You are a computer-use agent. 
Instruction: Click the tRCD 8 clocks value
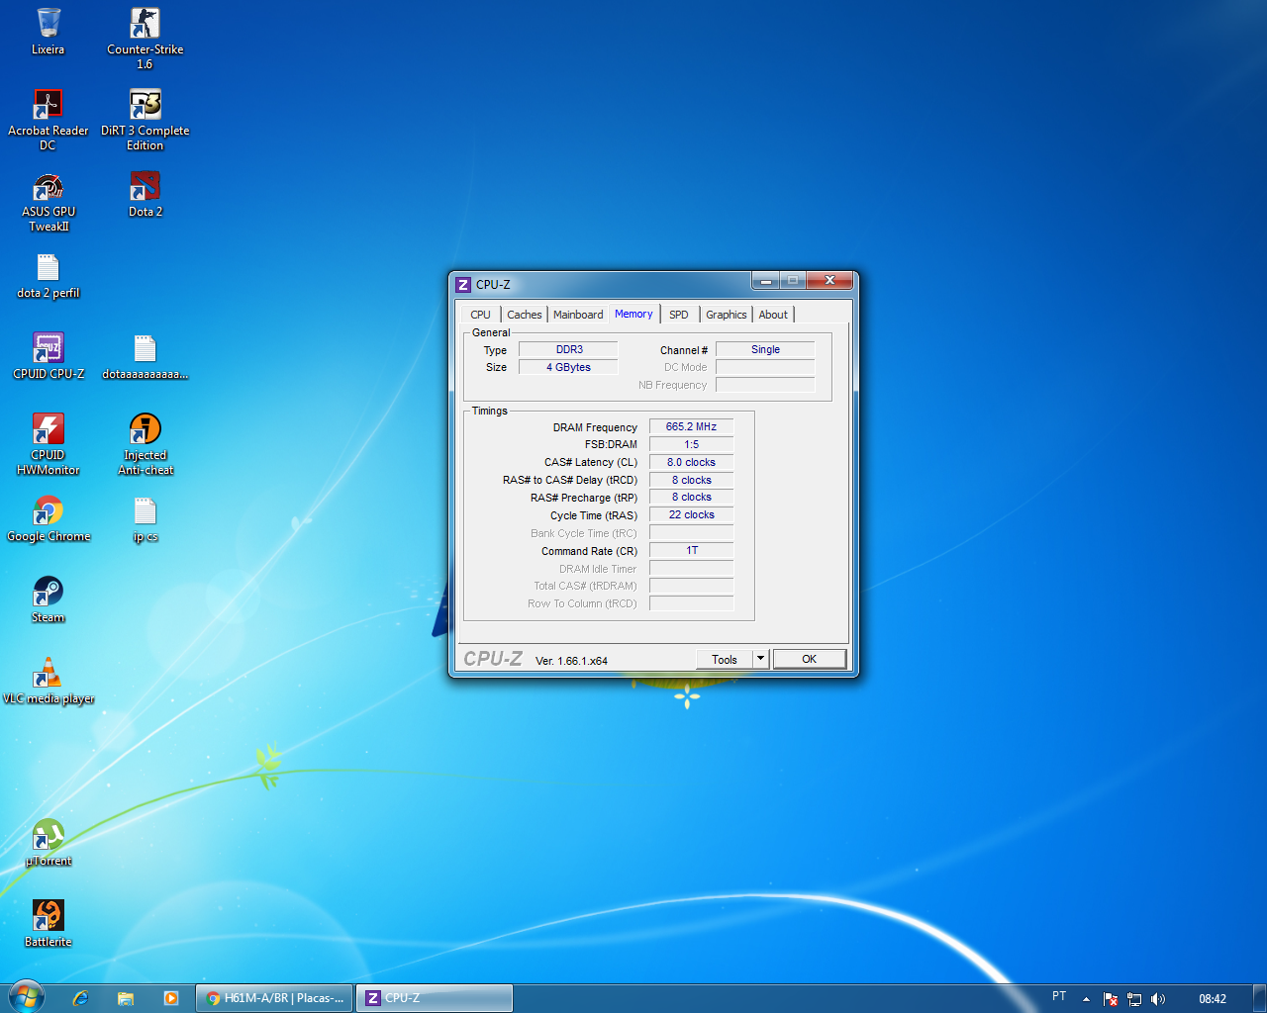(691, 480)
